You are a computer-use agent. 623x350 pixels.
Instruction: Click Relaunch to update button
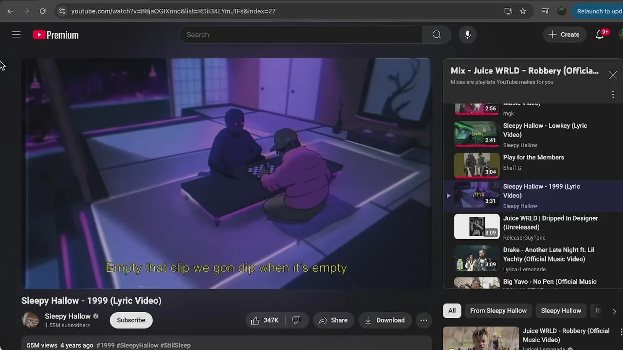[x=598, y=11]
